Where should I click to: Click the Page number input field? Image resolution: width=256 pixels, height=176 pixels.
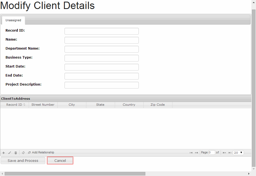click(212, 153)
